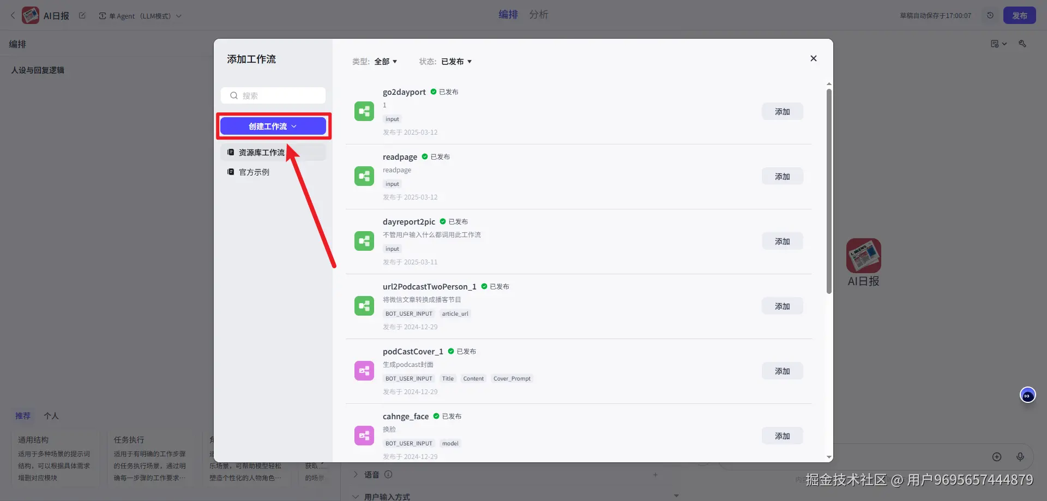The height and width of the screenshot is (501, 1047).
Task: Click the plus circle icon in chat input
Action: coord(997,457)
